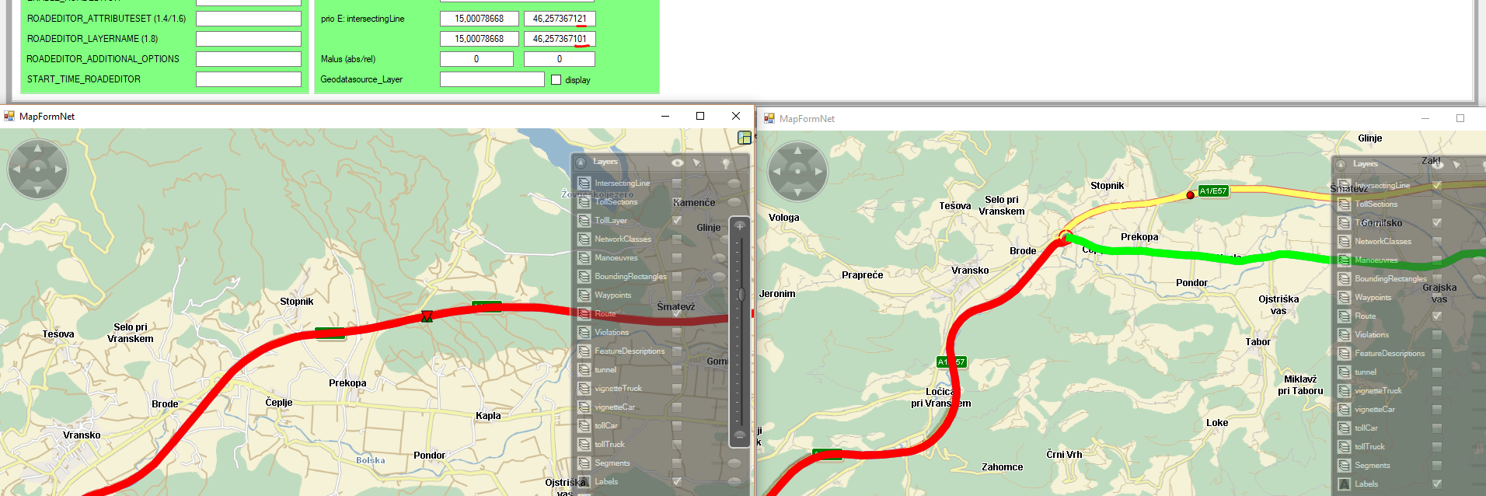The height and width of the screenshot is (496, 1486).
Task: Toggle IntersectingLine checkbox in right Layers panel
Action: 1436,186
